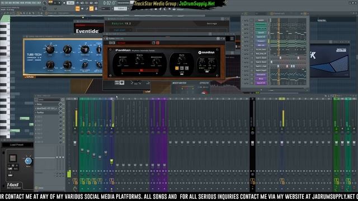Image resolution: width=358 pixels, height=201 pixels.
Task: Adjust the PanMan Offset knob
Action: [123, 61]
